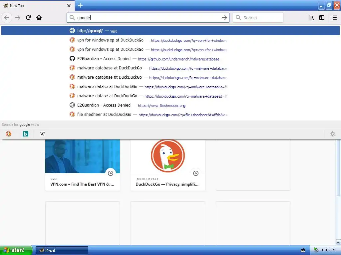Viewport: 341px width, 255px height.
Task: Choose first vpn for windows xp suggestion
Action: pyautogui.click(x=170, y=40)
